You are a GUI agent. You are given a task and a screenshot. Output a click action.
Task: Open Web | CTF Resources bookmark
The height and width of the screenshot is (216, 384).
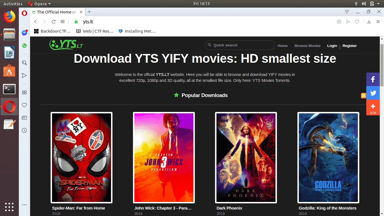click(x=94, y=31)
